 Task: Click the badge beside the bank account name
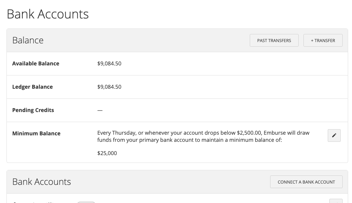pos(86,202)
